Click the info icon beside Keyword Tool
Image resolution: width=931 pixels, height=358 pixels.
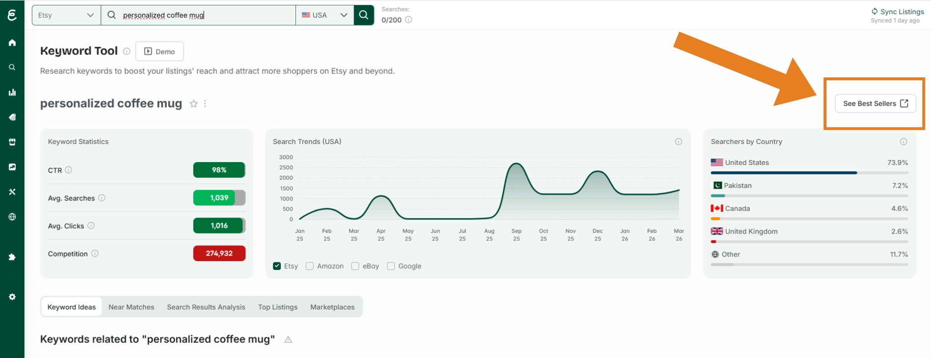pos(127,51)
